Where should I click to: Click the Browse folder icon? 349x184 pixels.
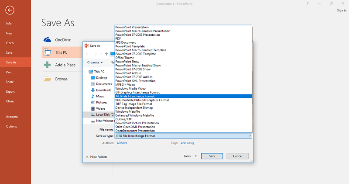[x=48, y=79]
